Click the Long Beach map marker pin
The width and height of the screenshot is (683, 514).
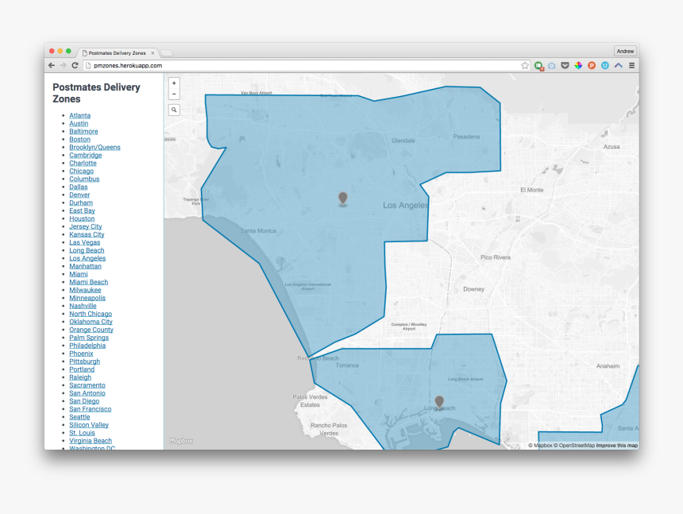[439, 402]
